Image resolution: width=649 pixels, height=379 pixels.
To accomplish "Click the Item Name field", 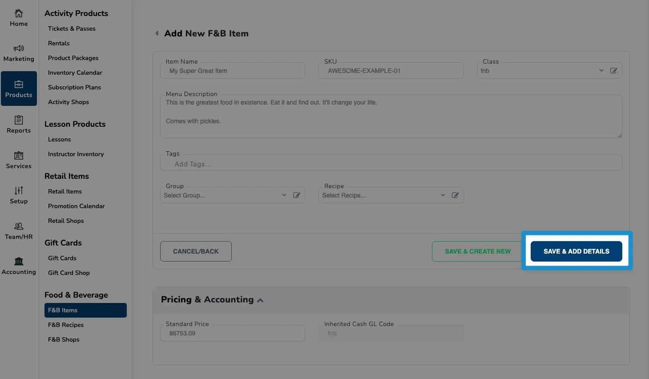I will 233,71.
